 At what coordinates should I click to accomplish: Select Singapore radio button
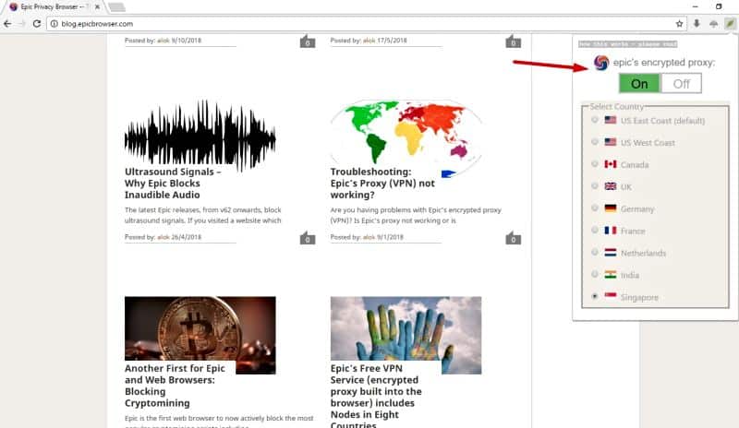click(x=595, y=296)
